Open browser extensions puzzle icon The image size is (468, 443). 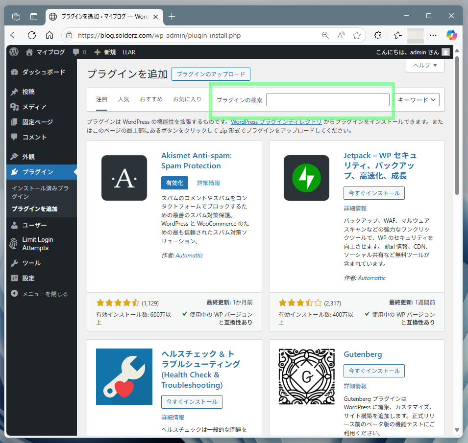coord(378,35)
